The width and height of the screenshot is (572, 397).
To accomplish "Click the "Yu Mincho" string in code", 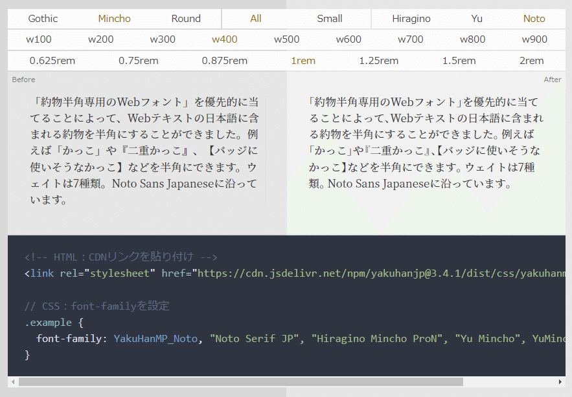I will (487, 339).
